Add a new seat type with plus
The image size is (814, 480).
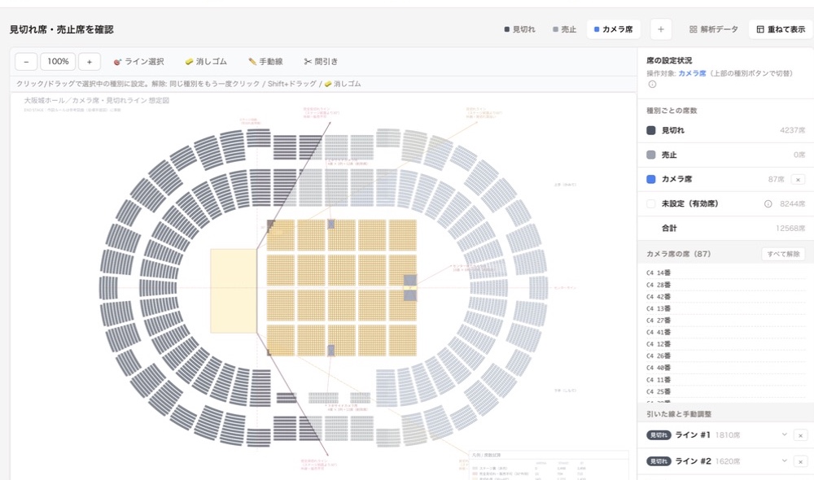click(x=661, y=29)
